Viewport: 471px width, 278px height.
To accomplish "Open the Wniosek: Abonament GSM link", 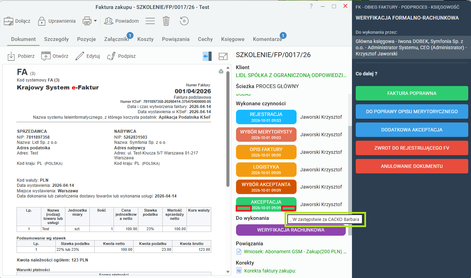I will click(295, 252).
